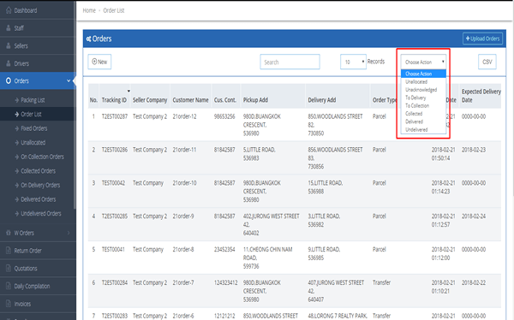Screen dimensions: 514x320
Task: Open the 10 Records per page dropdown
Action: 353,62
